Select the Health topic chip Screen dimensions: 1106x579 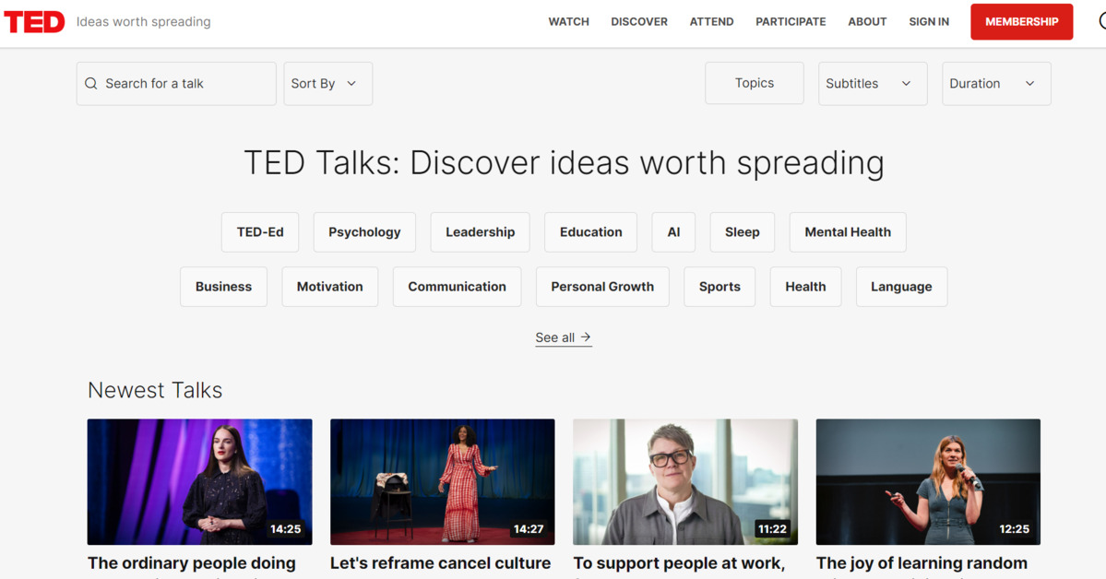point(805,287)
